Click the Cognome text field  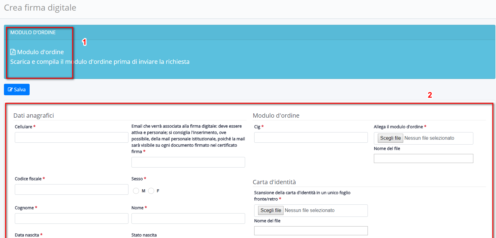coord(71,219)
